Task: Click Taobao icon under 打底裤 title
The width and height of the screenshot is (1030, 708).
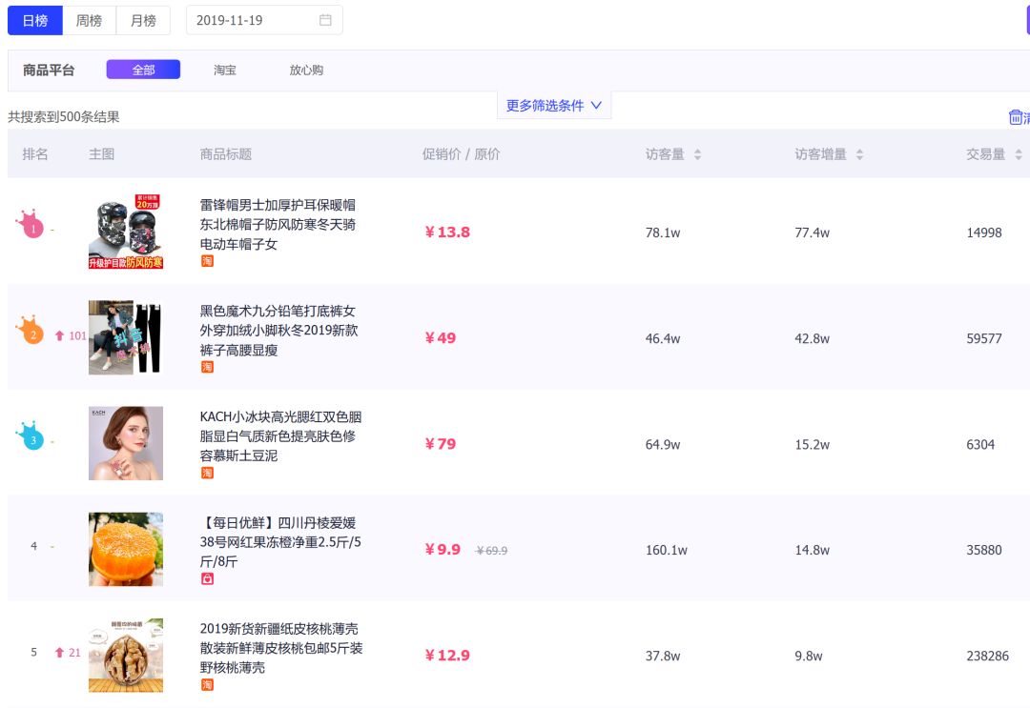Action: pyautogui.click(x=207, y=367)
